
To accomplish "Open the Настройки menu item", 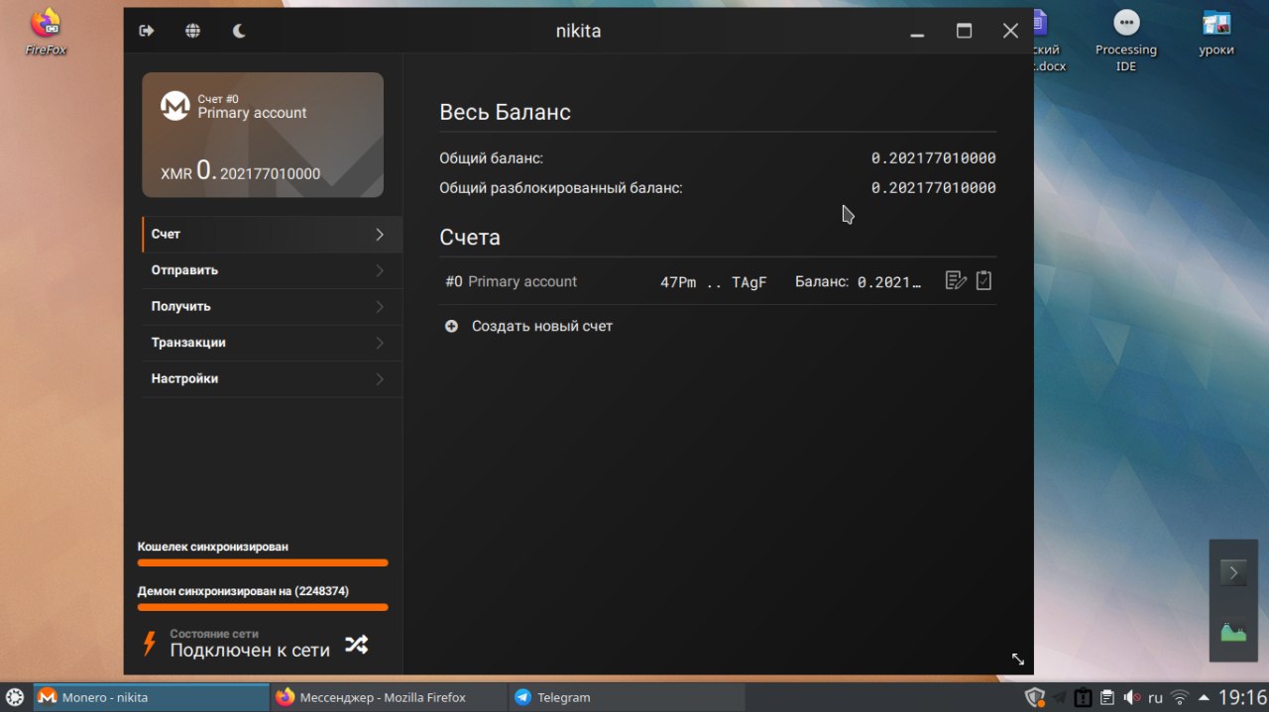I will coord(272,379).
